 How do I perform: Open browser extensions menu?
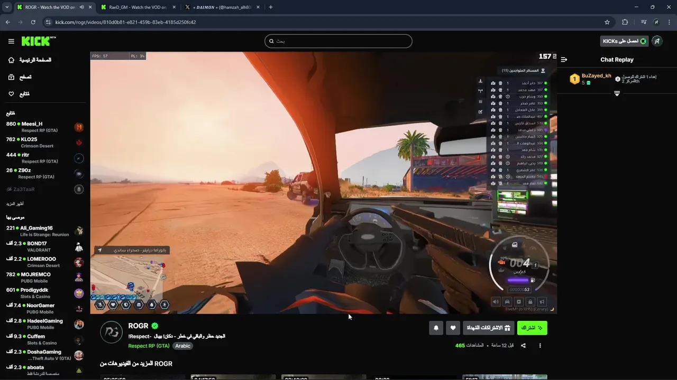coord(625,22)
